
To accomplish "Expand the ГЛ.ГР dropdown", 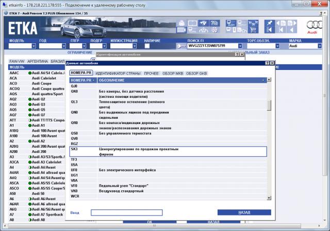I will 84,46.
